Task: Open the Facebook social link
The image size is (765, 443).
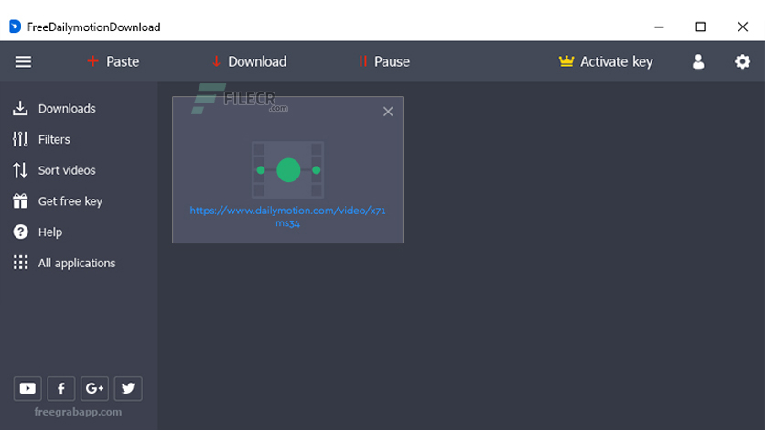Action: pyautogui.click(x=61, y=388)
